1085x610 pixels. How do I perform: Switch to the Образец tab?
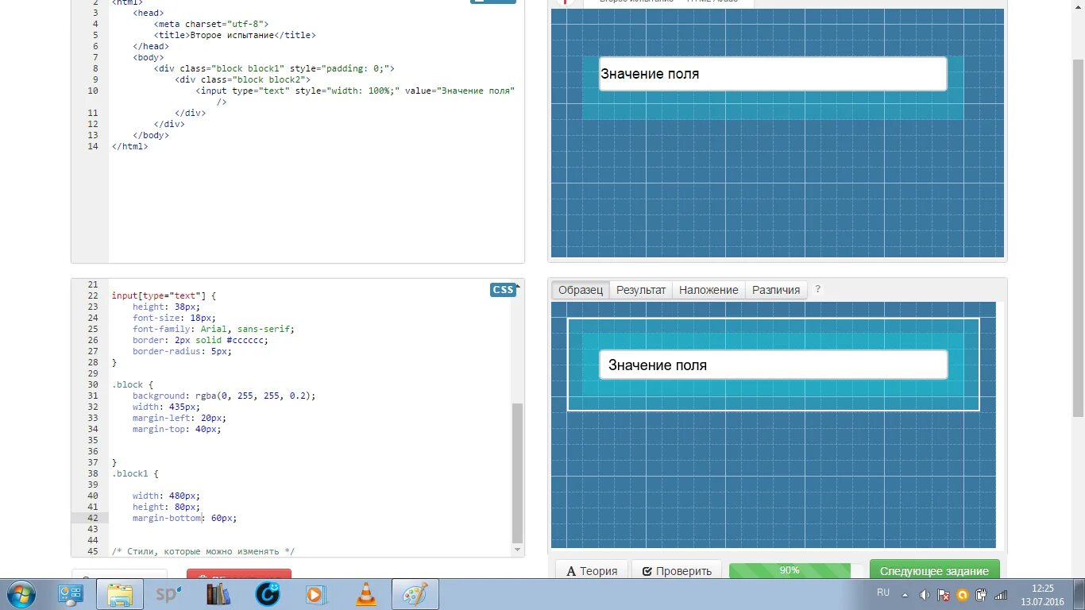(581, 290)
